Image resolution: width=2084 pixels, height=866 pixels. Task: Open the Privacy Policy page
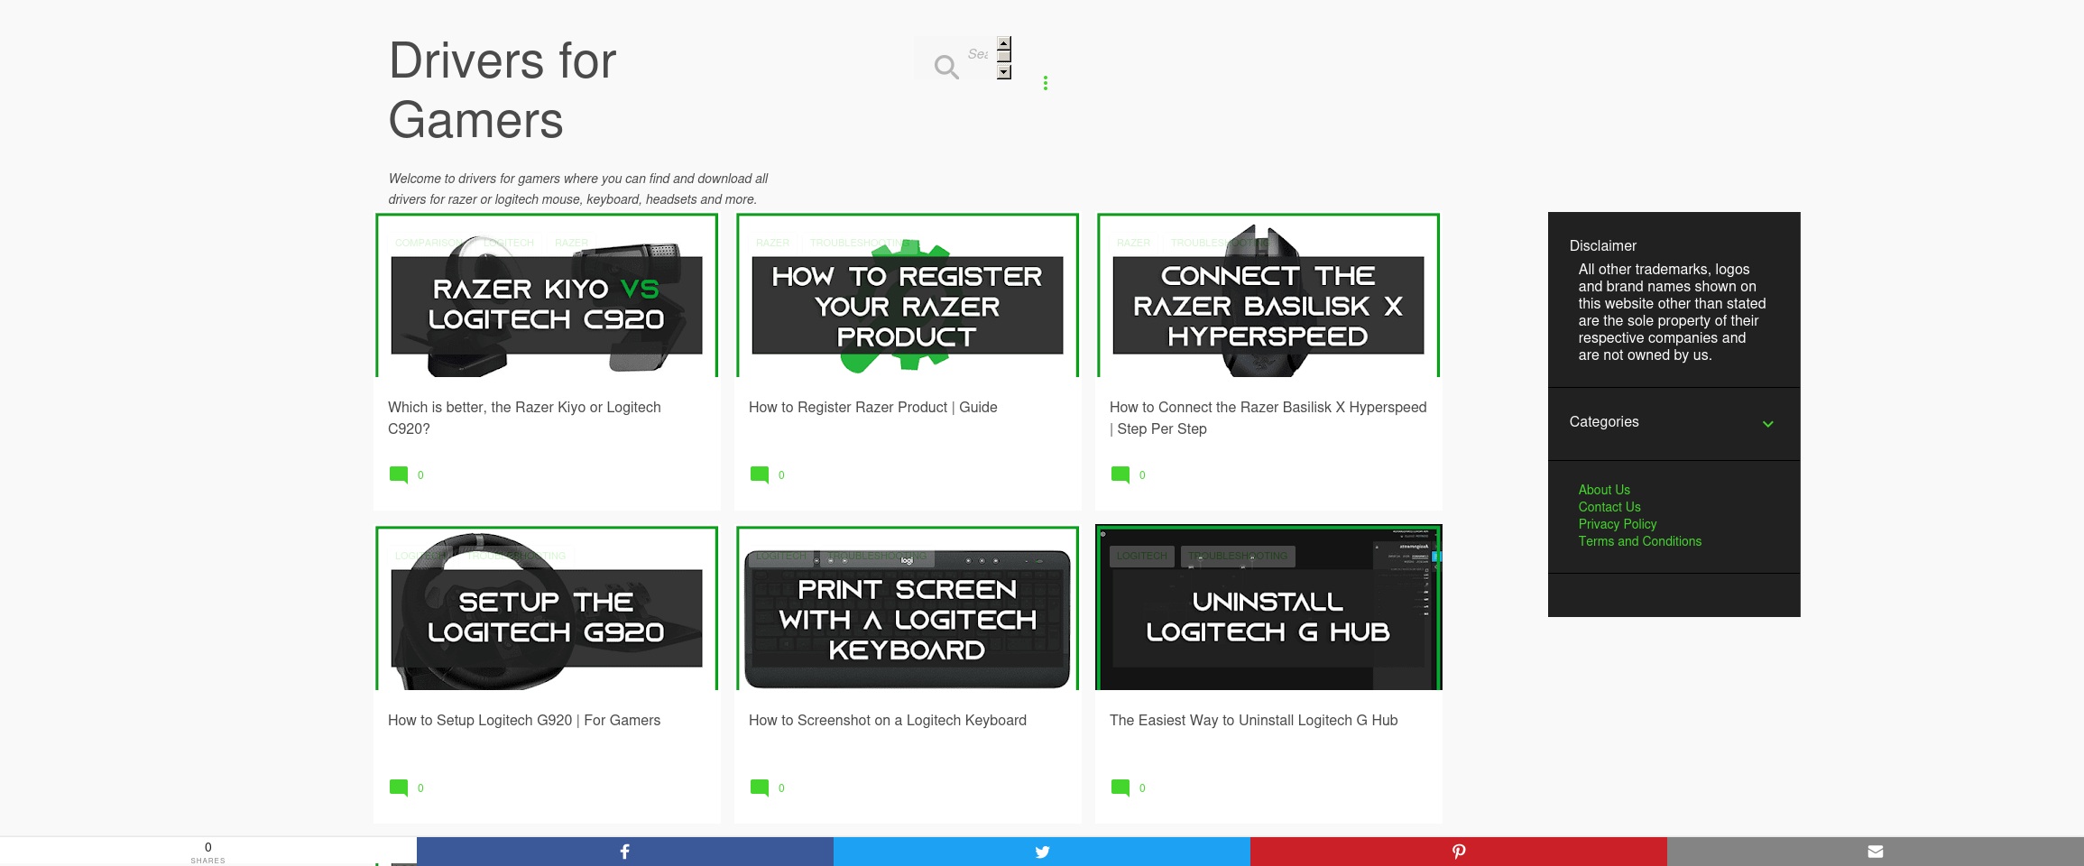pyautogui.click(x=1618, y=524)
